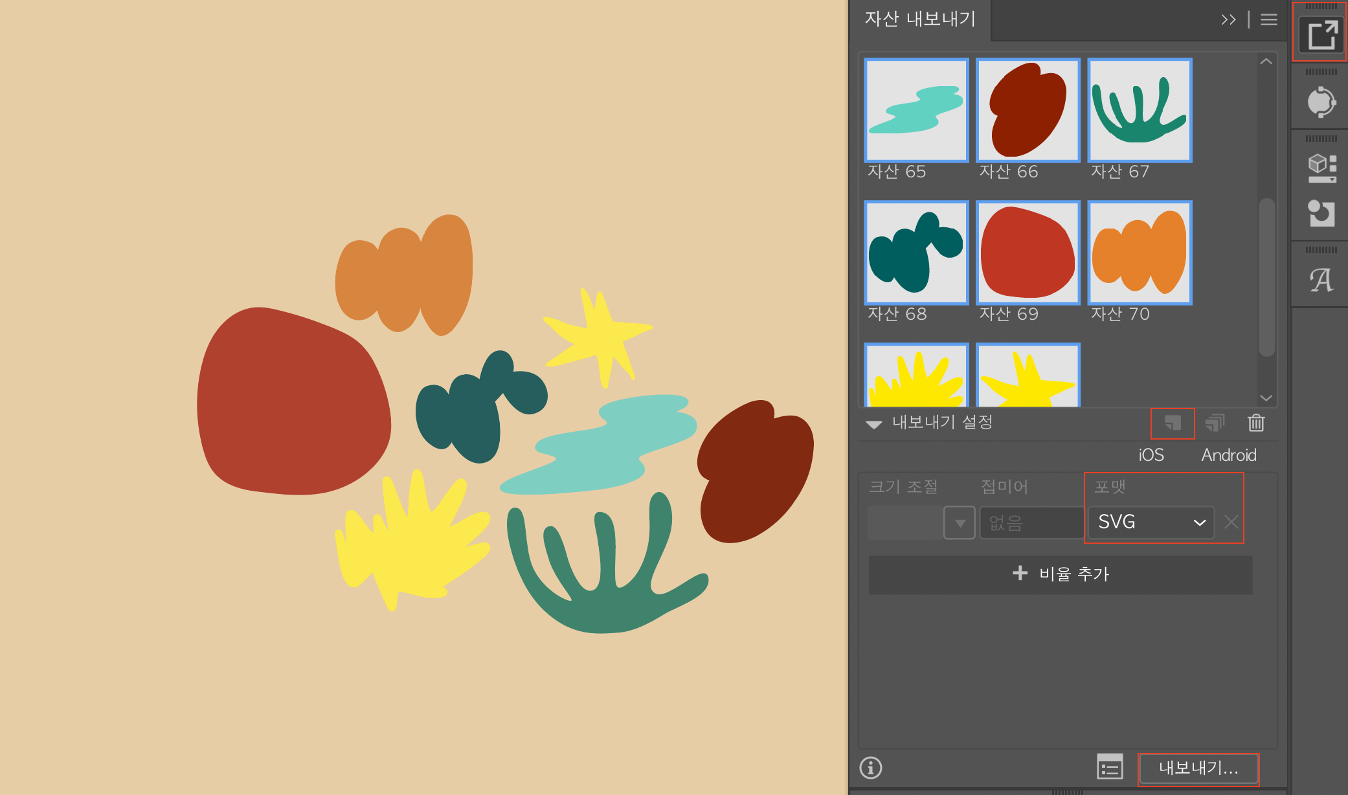Image resolution: width=1348 pixels, height=795 pixels.
Task: Click the 내보내기... export button
Action: 1198,768
